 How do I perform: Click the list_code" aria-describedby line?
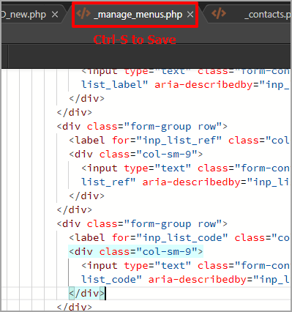pyautogui.click(x=185, y=280)
